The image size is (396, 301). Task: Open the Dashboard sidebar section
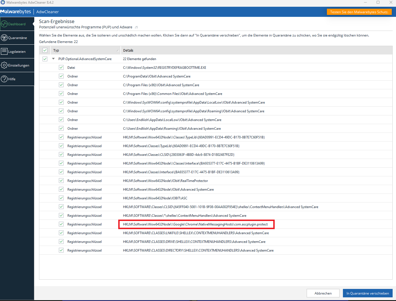pyautogui.click(x=17, y=24)
